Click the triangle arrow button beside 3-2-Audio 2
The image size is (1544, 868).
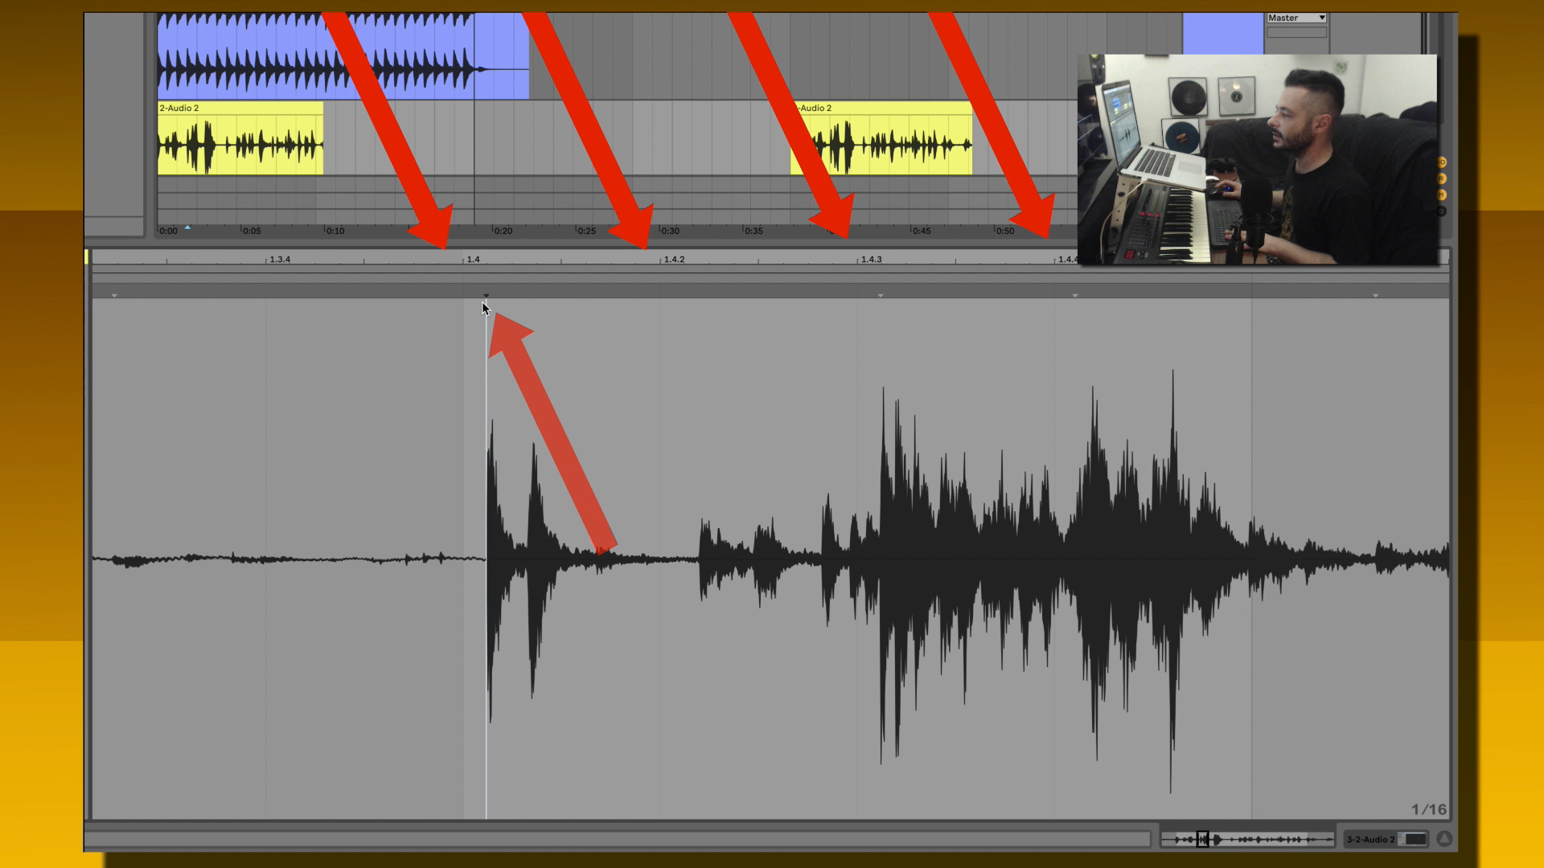click(1444, 839)
